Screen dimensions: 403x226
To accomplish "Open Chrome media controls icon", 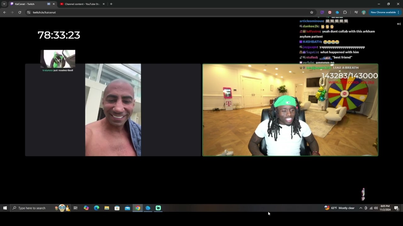I will tap(356, 12).
